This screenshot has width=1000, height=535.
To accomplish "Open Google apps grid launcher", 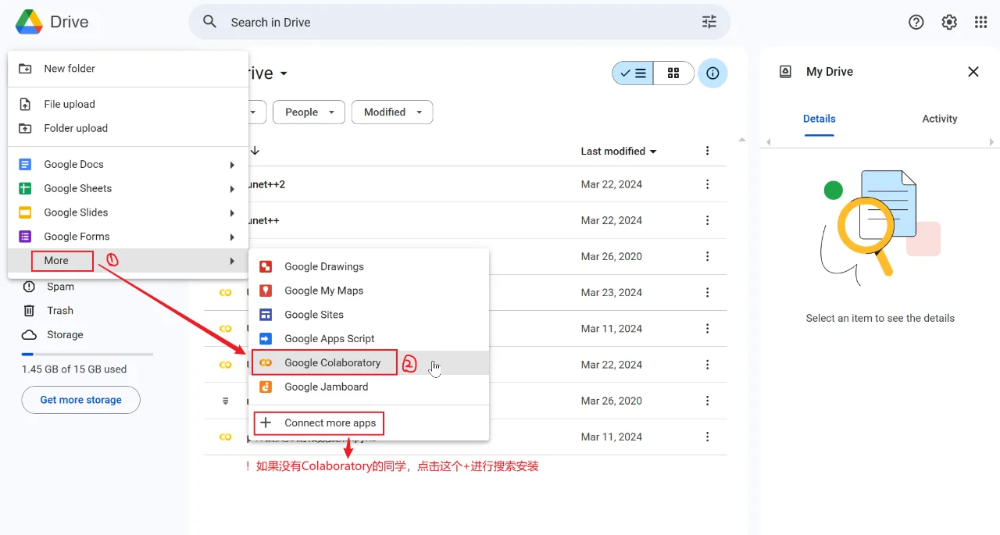I will (980, 22).
